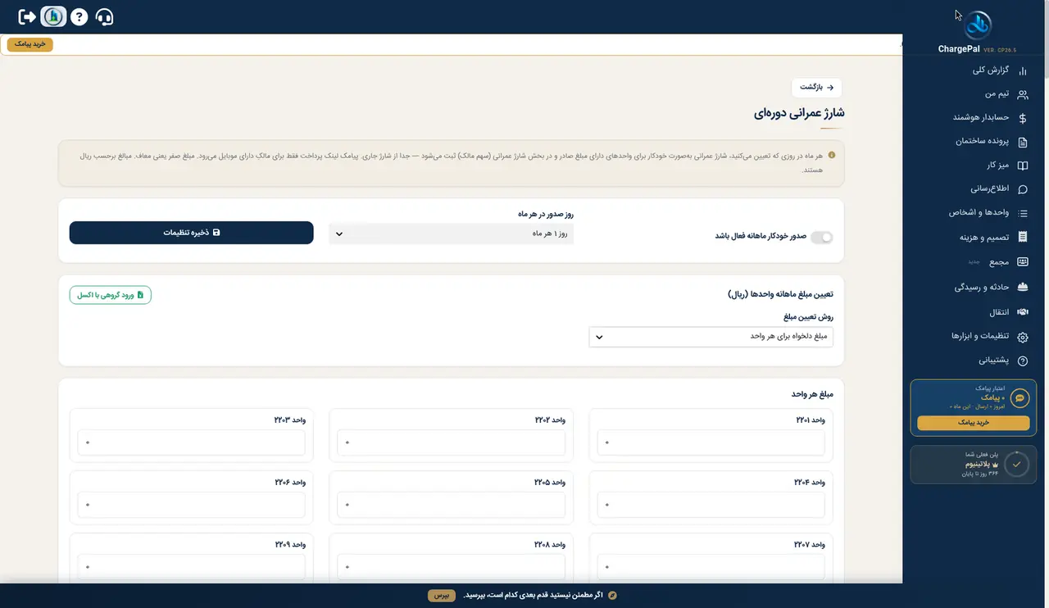Focus the amount field for واحد ۲۲۰۱
Viewport: 1049px width, 608px height.
(x=711, y=443)
